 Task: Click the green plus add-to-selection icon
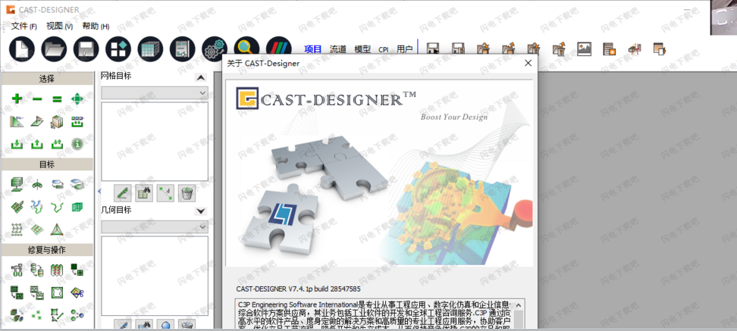17,98
